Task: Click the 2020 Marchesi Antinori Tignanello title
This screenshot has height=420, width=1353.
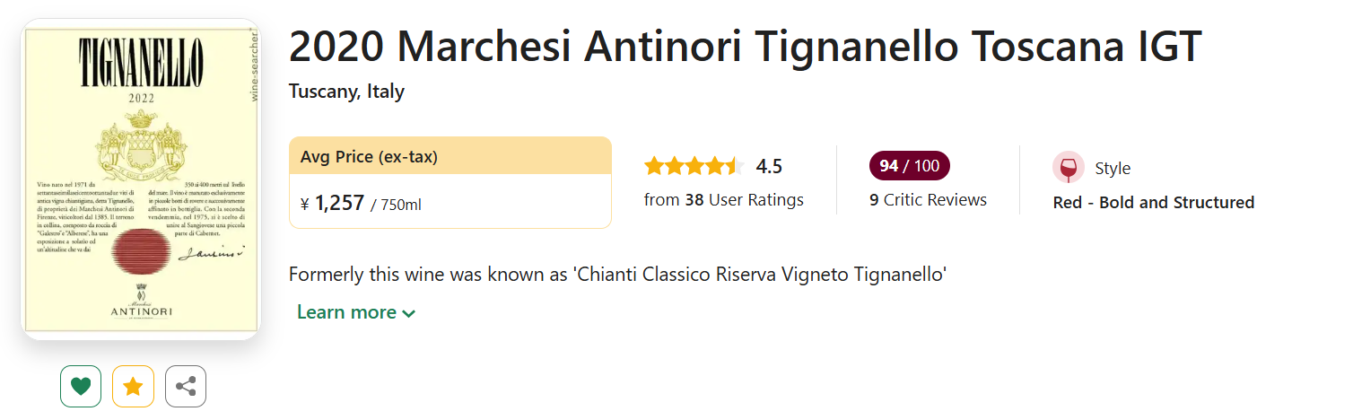Action: coord(745,48)
